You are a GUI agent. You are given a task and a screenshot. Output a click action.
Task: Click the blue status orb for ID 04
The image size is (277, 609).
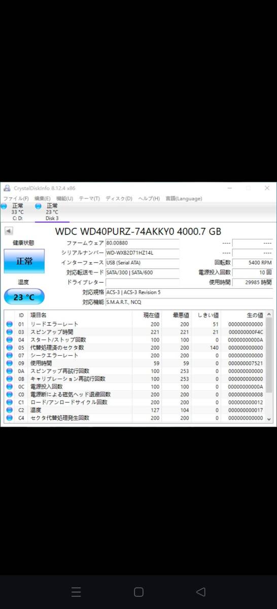(9, 340)
